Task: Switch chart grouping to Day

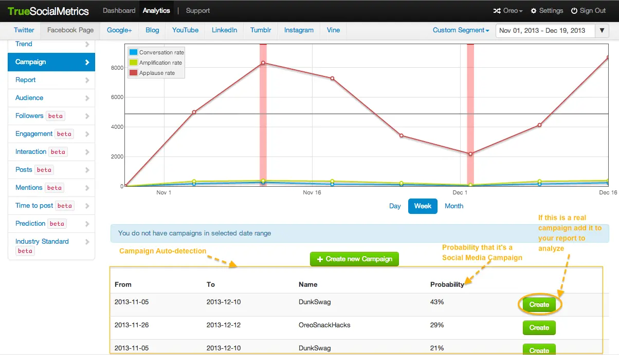Action: 395,206
